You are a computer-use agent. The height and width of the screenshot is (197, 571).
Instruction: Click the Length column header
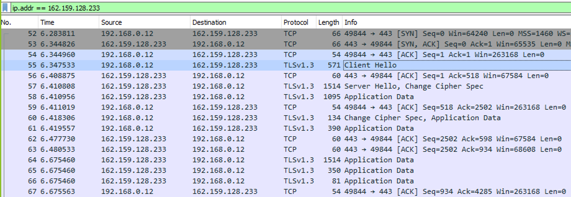tap(329, 22)
